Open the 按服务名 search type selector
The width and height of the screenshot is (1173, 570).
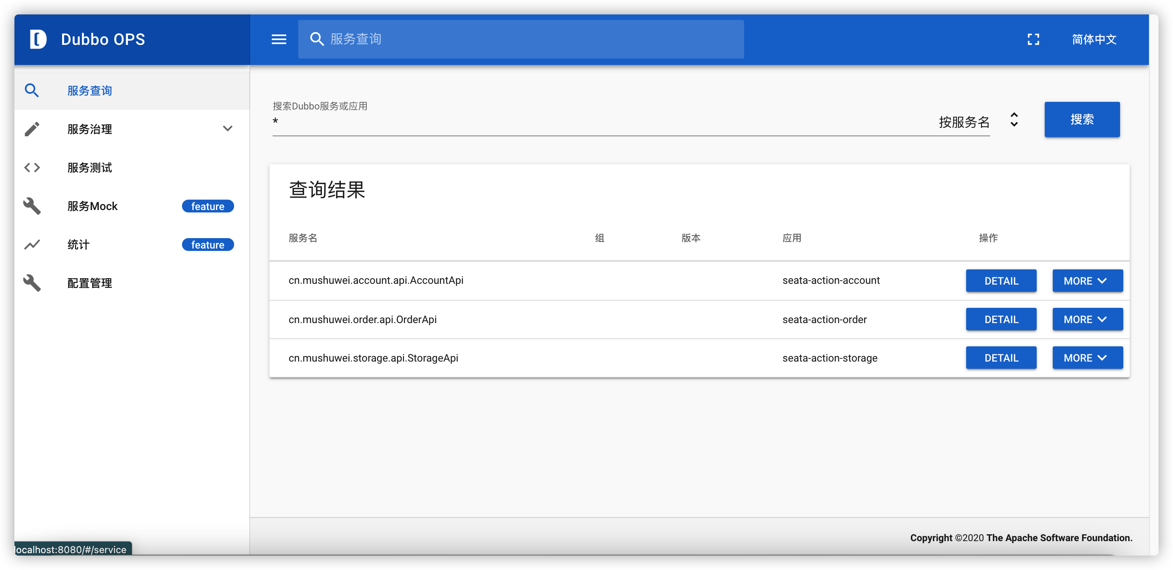pyautogui.click(x=964, y=122)
